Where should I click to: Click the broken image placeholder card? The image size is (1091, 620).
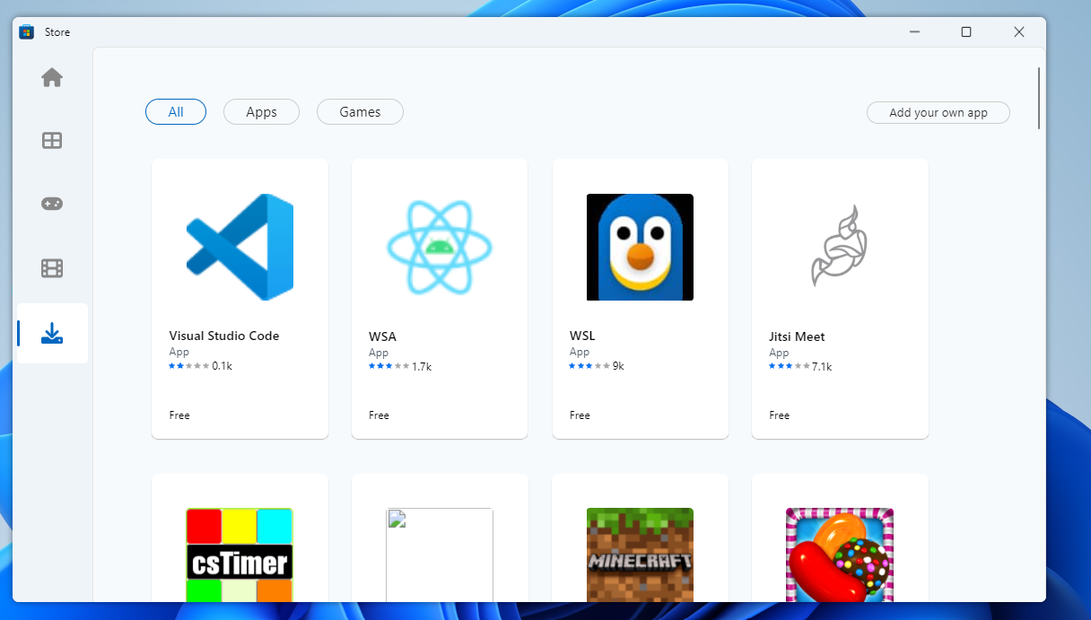tap(440, 555)
